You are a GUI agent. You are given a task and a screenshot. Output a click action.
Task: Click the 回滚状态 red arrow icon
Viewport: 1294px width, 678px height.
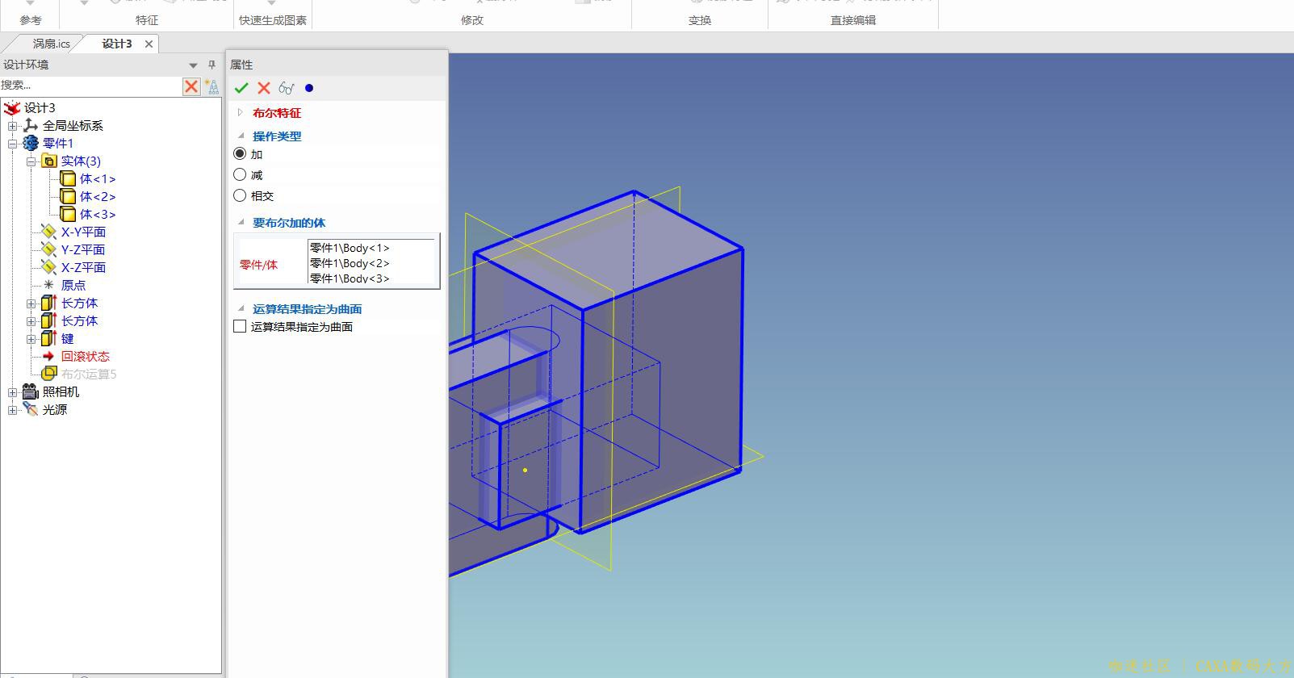pyautogui.click(x=48, y=356)
